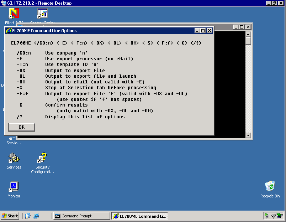
Task: Click the first system tray icon
Action: [x=267, y=216]
